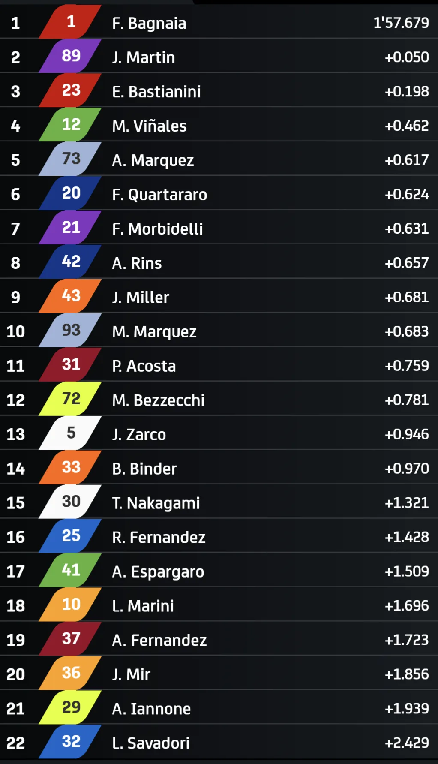Open J. Martin's rider entry
The width and height of the screenshot is (438, 764).
[219, 56]
